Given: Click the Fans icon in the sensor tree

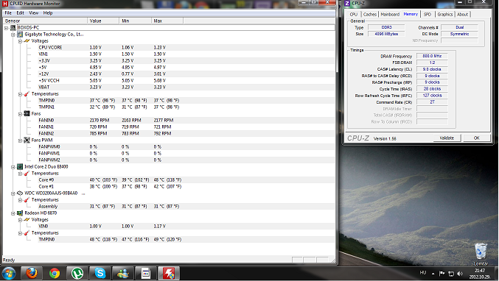Looking at the screenshot, I should (27, 114).
